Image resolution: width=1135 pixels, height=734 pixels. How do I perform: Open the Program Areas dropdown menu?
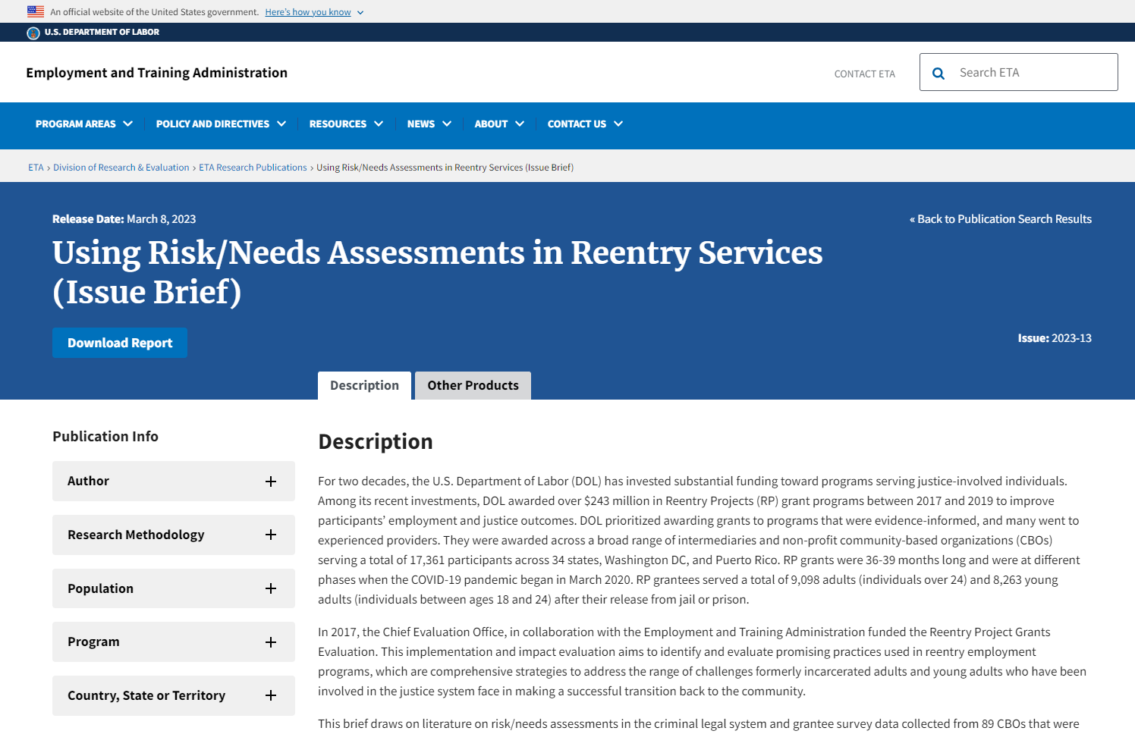point(83,124)
